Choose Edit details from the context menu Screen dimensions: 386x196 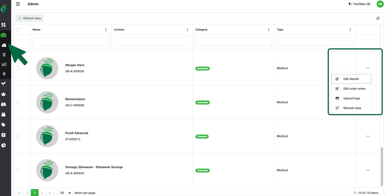[351, 79]
